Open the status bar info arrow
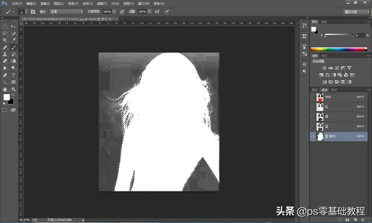The width and height of the screenshot is (372, 223). point(83,220)
